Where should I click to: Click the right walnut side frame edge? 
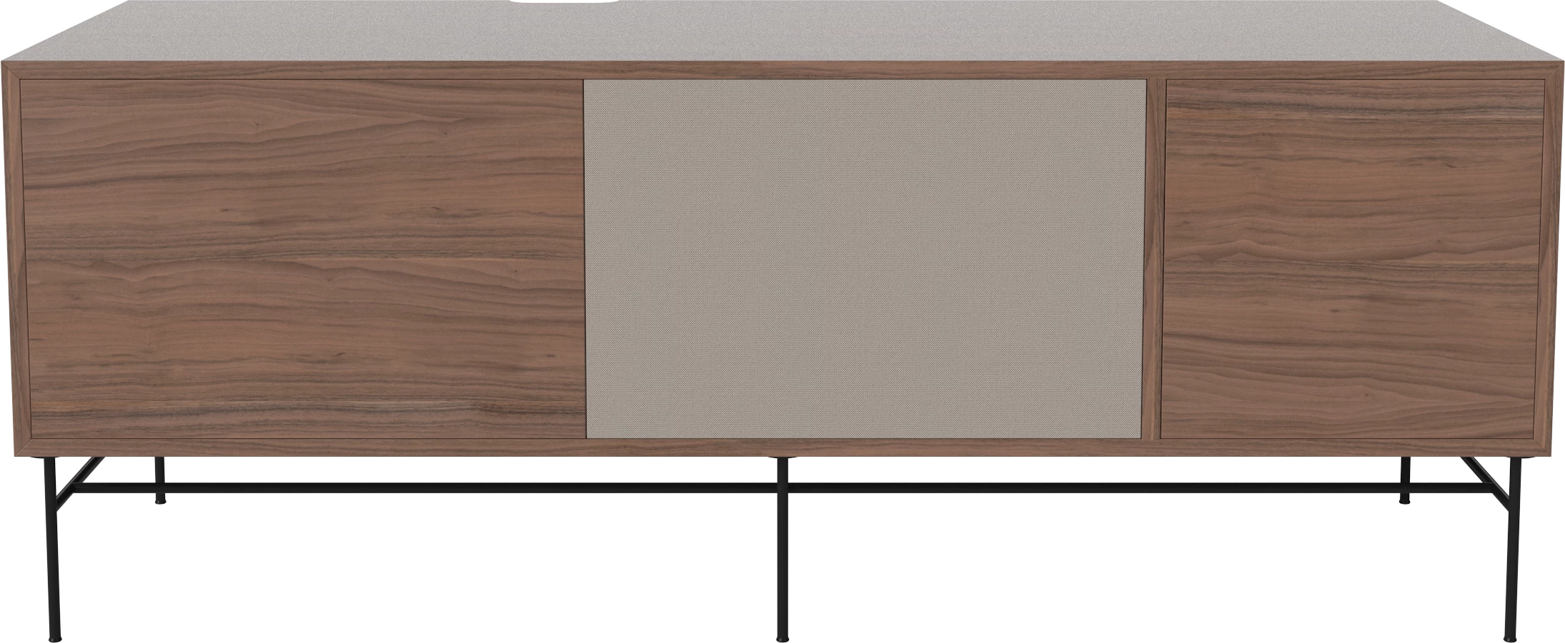(x=1553, y=258)
